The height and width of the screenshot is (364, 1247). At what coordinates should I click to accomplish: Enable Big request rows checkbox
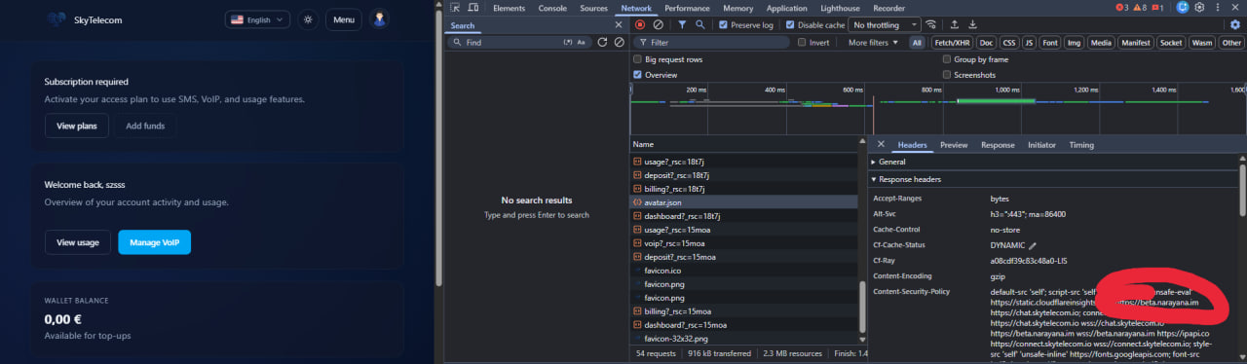click(x=637, y=59)
